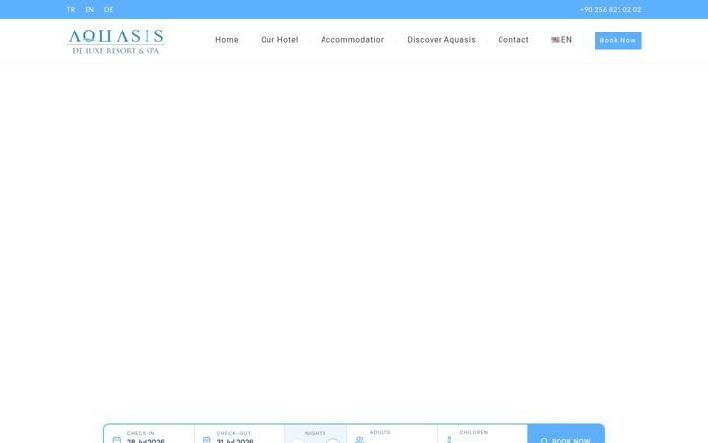The height and width of the screenshot is (443, 708).
Task: Switch language to DE in top bar
Action: tap(109, 10)
